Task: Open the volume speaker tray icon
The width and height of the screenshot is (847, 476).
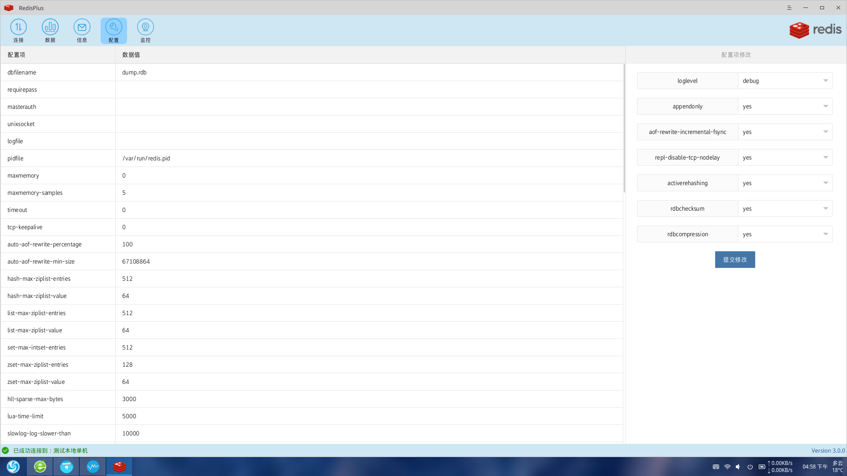Action: (x=738, y=467)
